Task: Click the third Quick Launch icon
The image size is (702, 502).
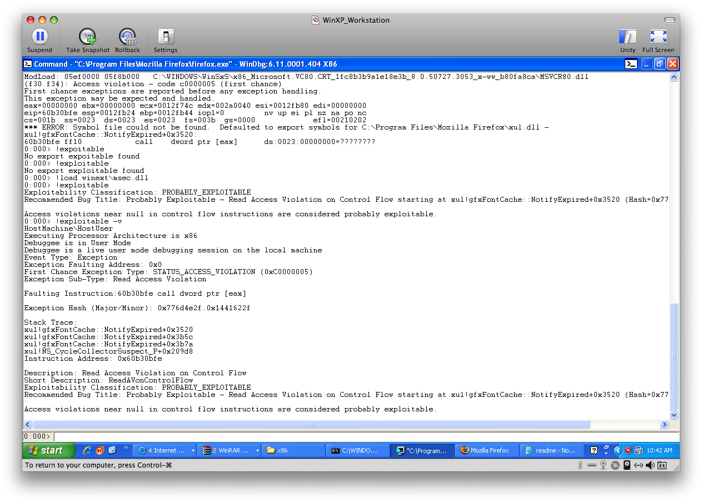Action: click(x=113, y=450)
